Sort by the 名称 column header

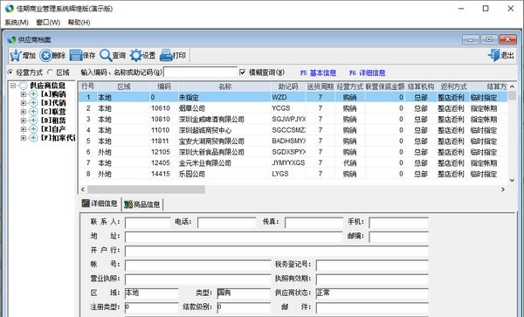pos(224,86)
